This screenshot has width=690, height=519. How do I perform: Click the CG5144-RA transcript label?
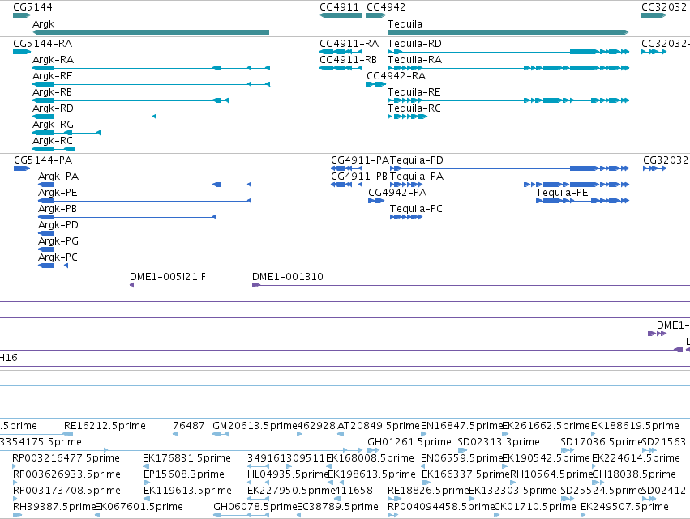click(43, 44)
